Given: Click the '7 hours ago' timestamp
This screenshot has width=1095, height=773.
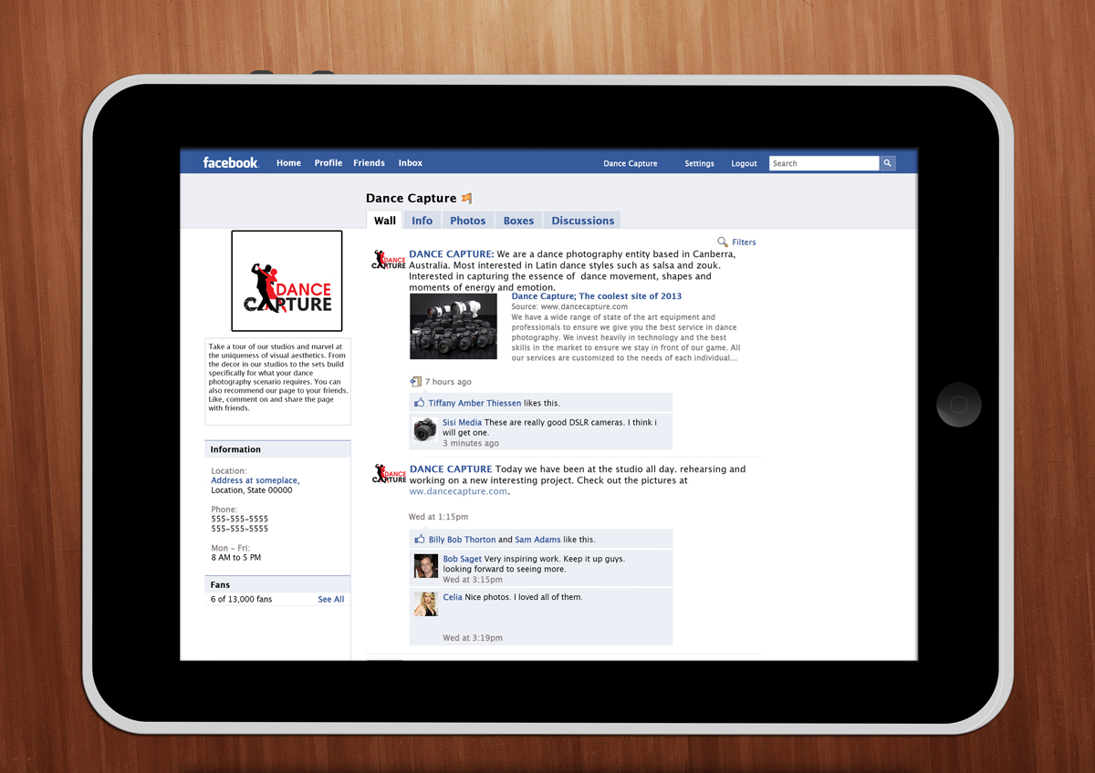Looking at the screenshot, I should click(448, 382).
